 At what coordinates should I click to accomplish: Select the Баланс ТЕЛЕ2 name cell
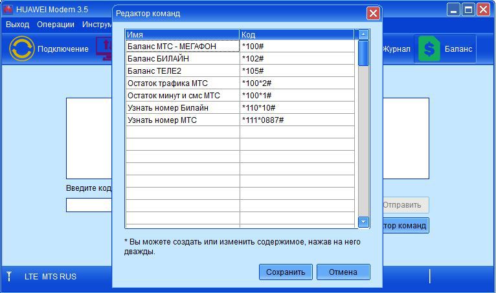183,71
